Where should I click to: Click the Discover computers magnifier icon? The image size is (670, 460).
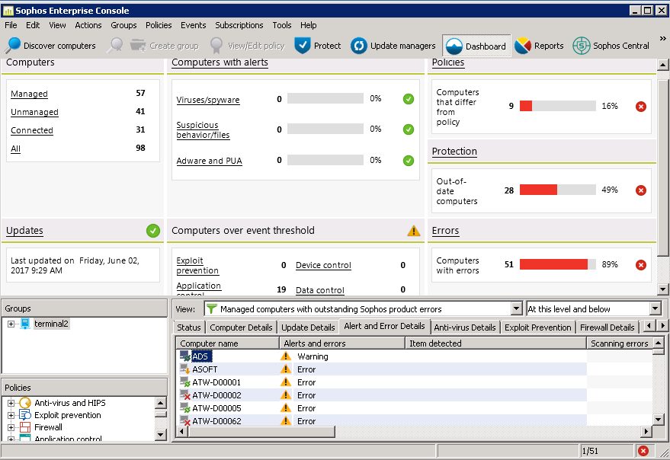tap(13, 45)
